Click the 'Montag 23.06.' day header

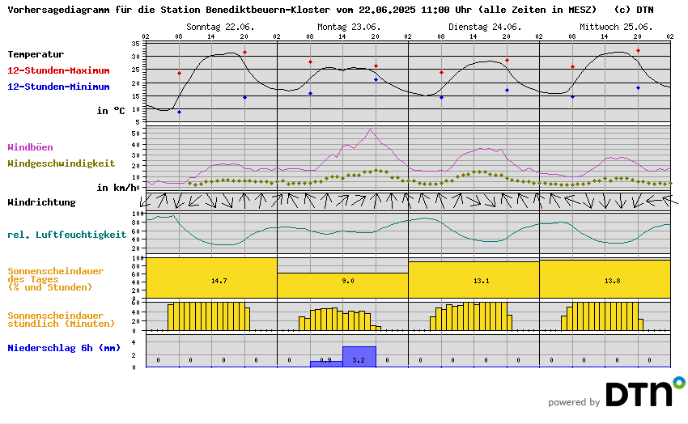(x=350, y=27)
